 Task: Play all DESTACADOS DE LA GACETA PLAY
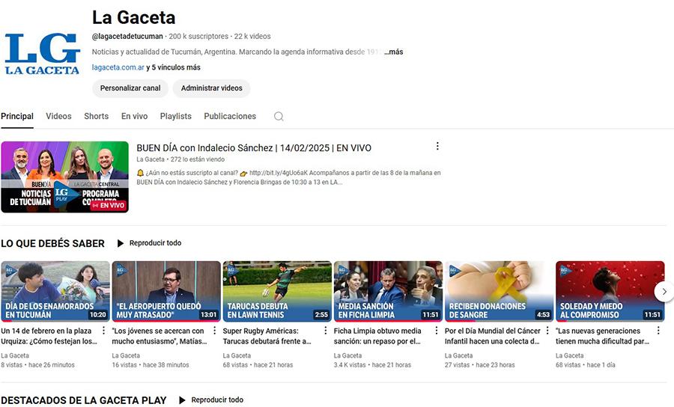coord(210,400)
